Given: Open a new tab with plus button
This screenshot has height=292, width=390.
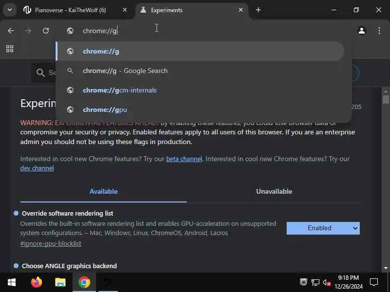Looking at the screenshot, I should click(258, 10).
